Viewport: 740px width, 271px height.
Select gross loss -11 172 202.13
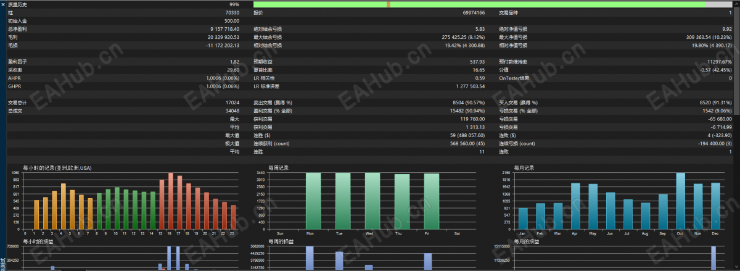[223, 45]
